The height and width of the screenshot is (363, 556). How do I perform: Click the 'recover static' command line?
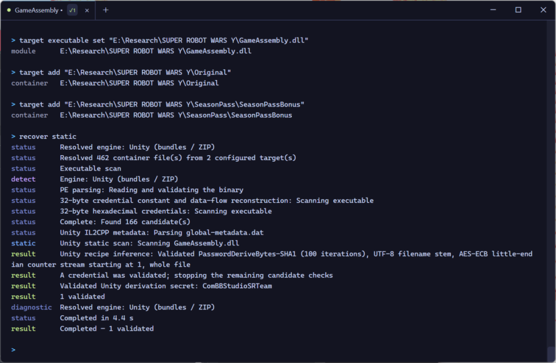coord(43,137)
